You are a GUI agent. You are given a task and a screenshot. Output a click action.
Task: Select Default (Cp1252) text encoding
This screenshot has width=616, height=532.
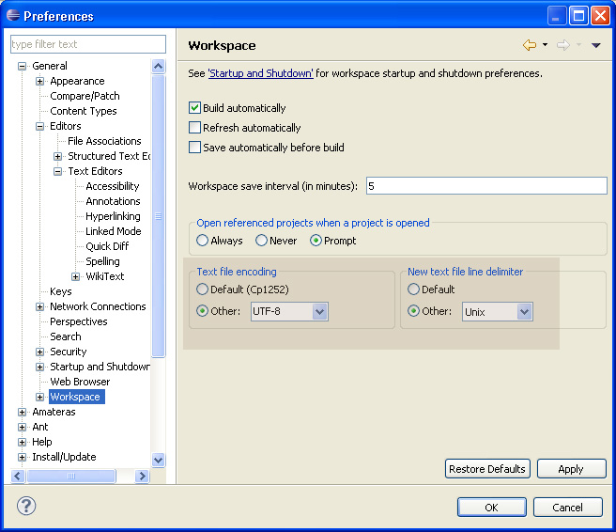[203, 289]
